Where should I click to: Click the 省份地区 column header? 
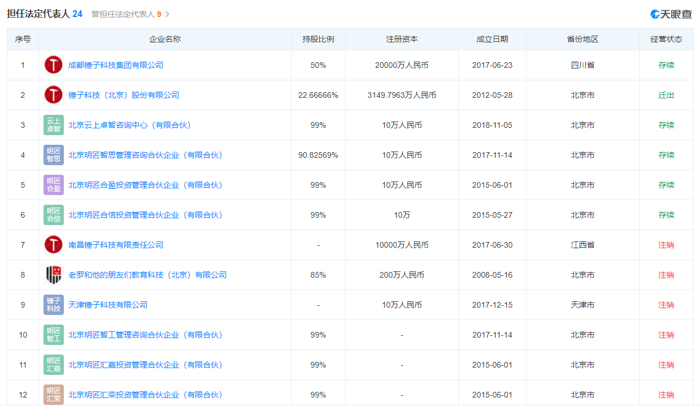click(x=582, y=39)
